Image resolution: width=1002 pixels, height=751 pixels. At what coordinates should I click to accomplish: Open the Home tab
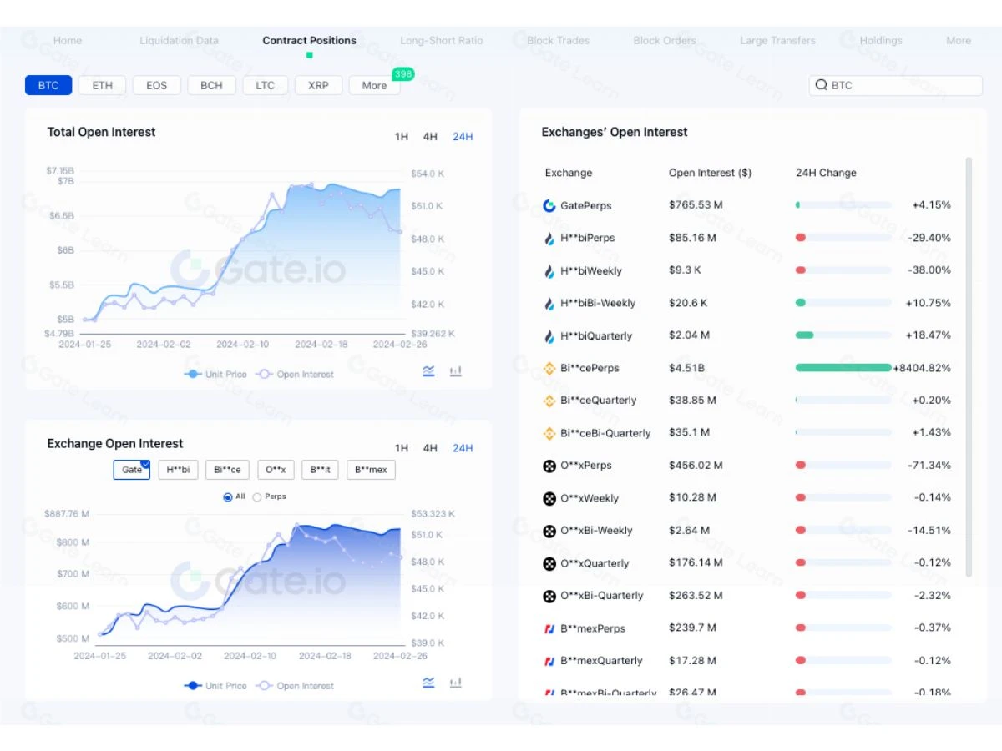[68, 40]
